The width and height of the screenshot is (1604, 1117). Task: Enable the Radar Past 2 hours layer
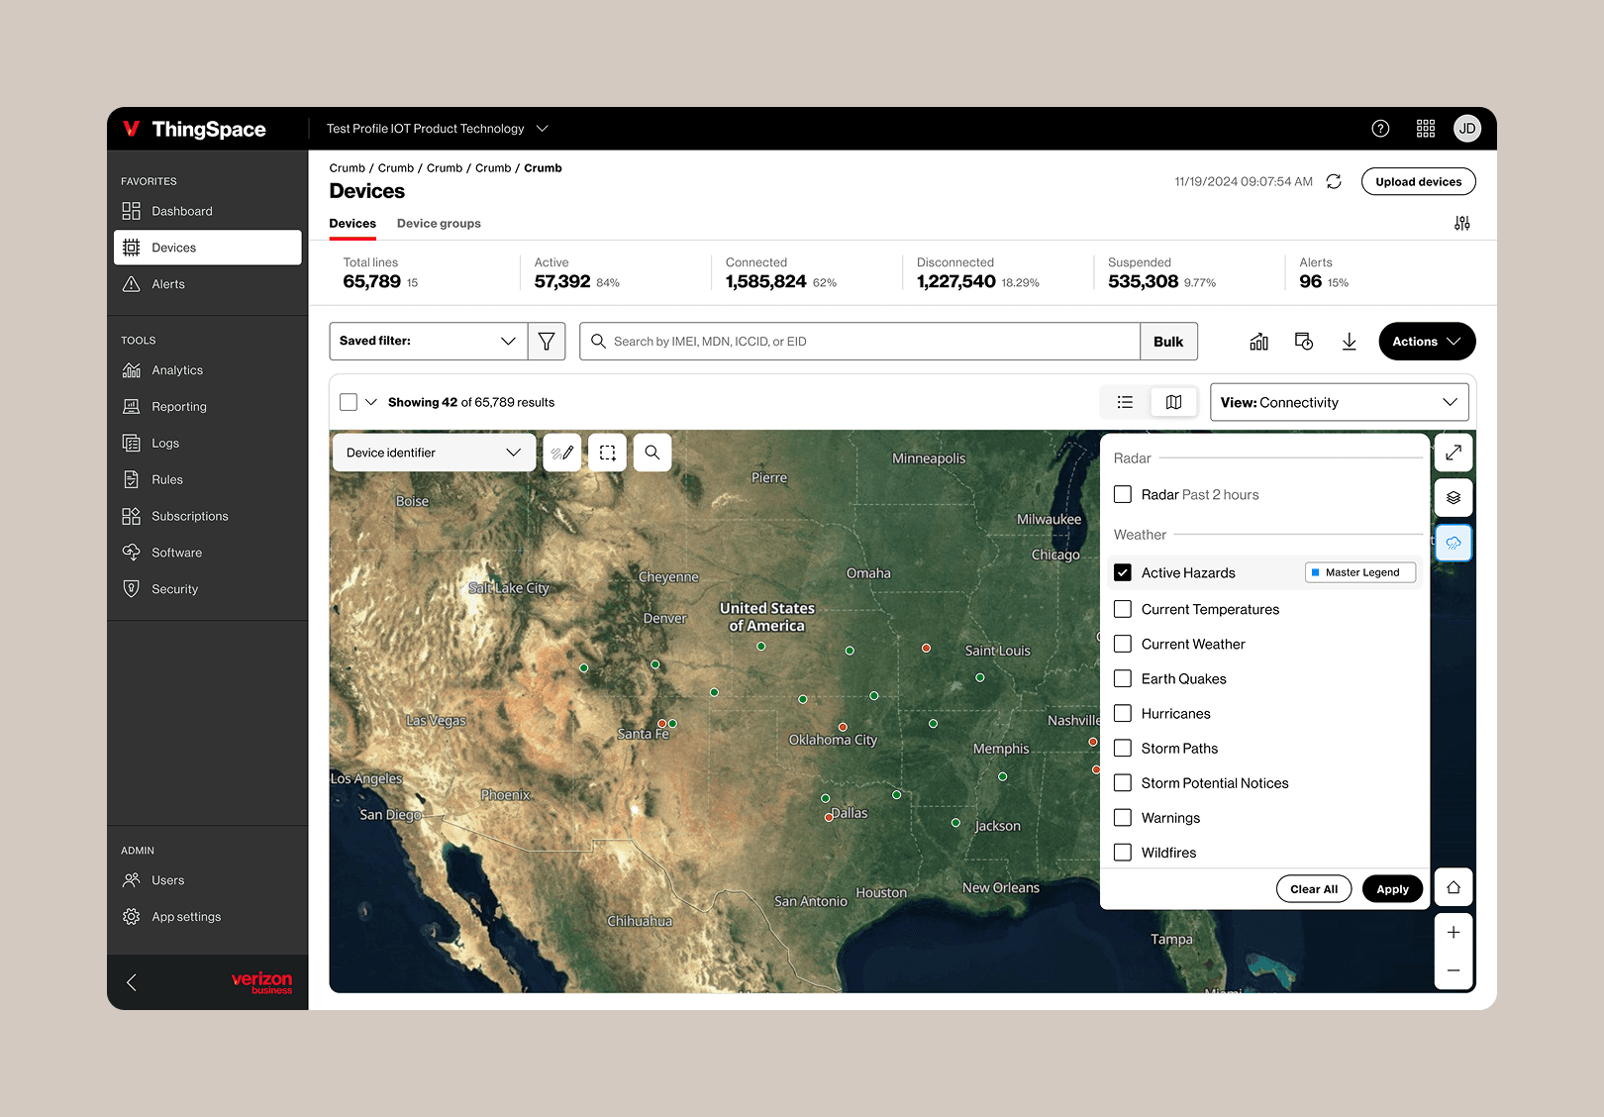1123,494
